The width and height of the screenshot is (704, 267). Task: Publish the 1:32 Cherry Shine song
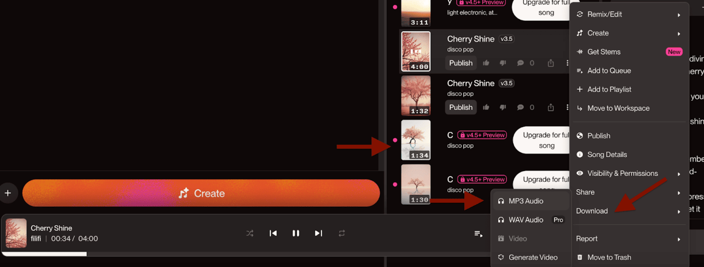point(461,107)
